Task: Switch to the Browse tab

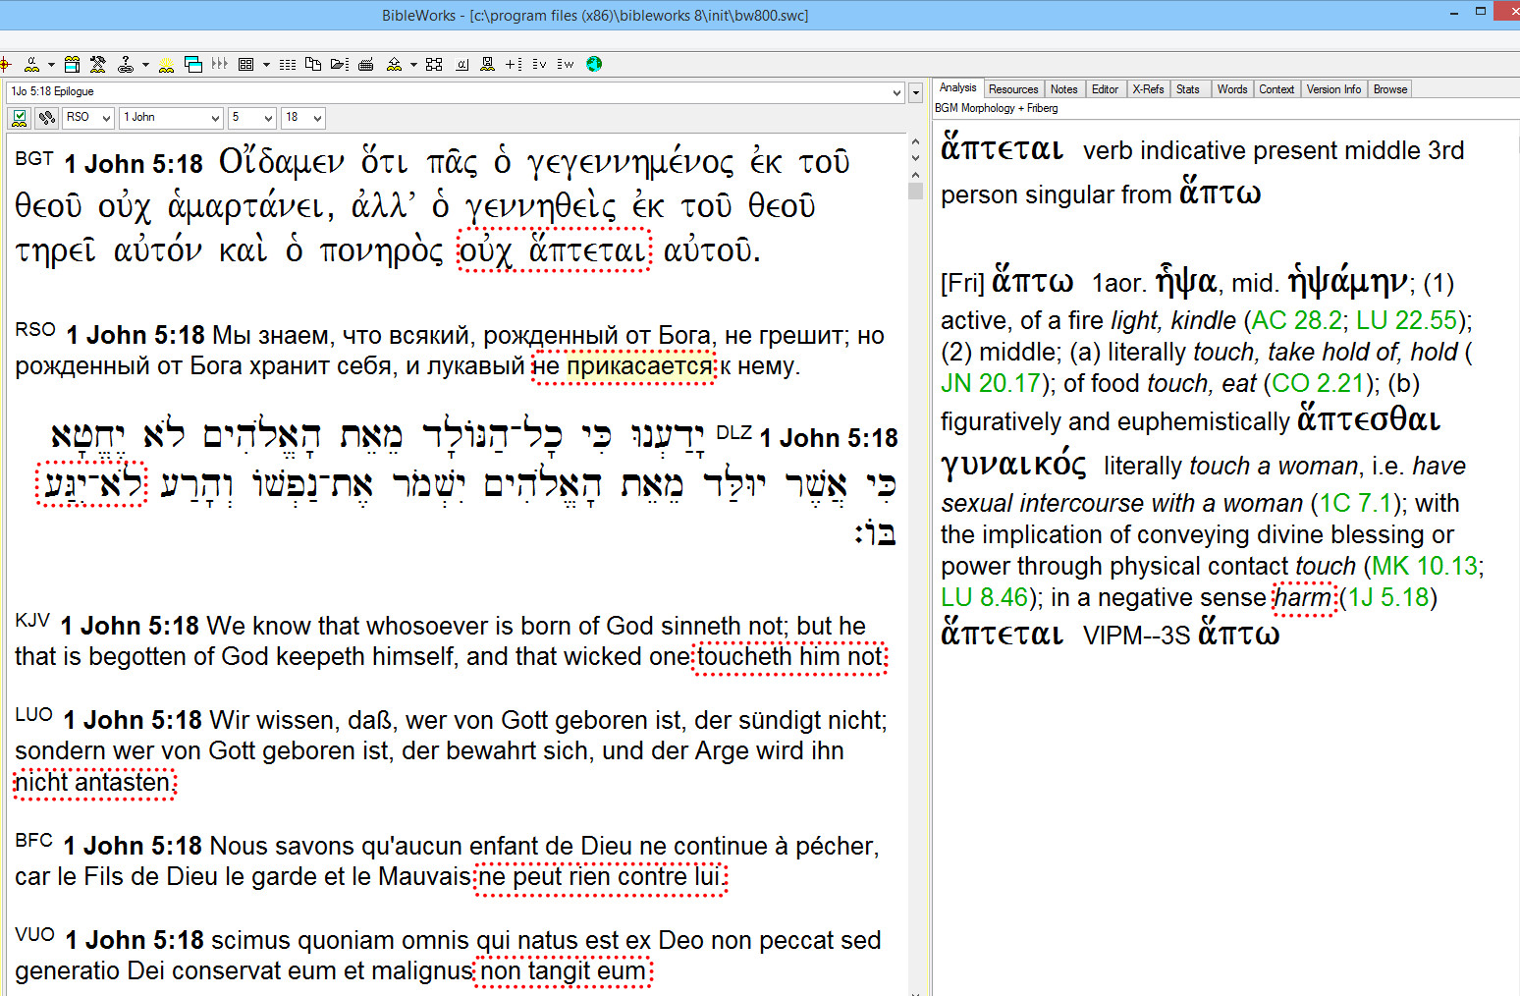Action: (1390, 89)
